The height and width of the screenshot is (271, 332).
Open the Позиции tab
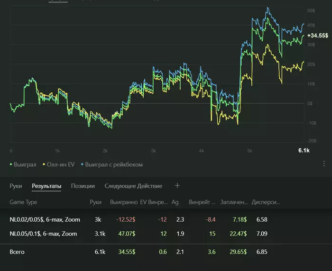(x=83, y=186)
